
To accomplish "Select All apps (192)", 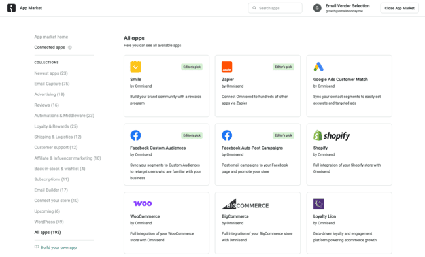I will point(48,232).
